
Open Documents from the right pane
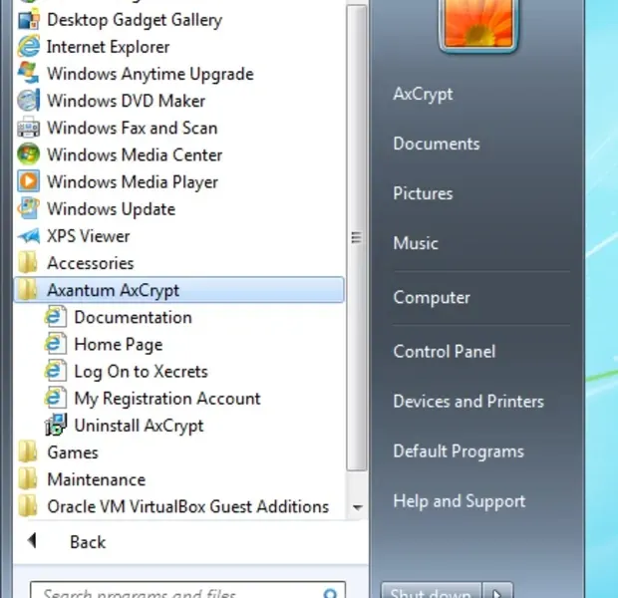tap(437, 144)
